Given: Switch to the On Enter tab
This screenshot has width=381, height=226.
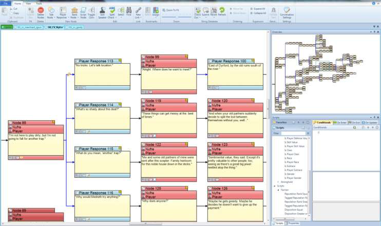Looking at the screenshot, I should [340, 123].
